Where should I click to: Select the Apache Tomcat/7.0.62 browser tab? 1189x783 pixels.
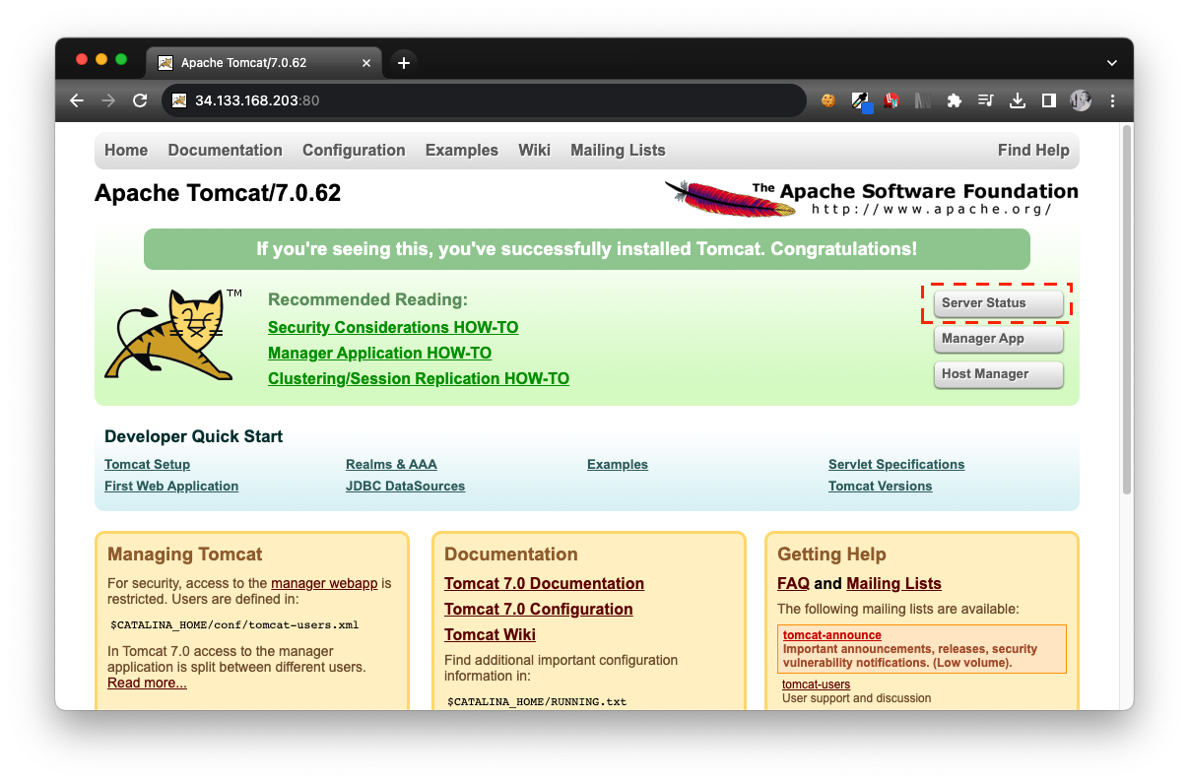click(263, 63)
